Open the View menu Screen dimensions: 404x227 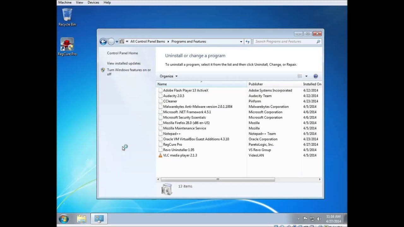click(x=80, y=3)
